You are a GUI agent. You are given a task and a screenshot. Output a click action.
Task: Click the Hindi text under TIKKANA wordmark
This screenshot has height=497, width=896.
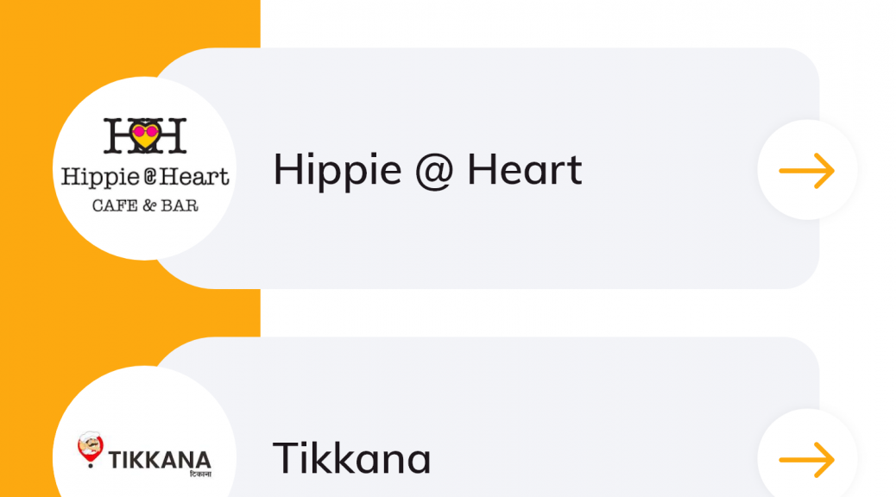(200, 474)
